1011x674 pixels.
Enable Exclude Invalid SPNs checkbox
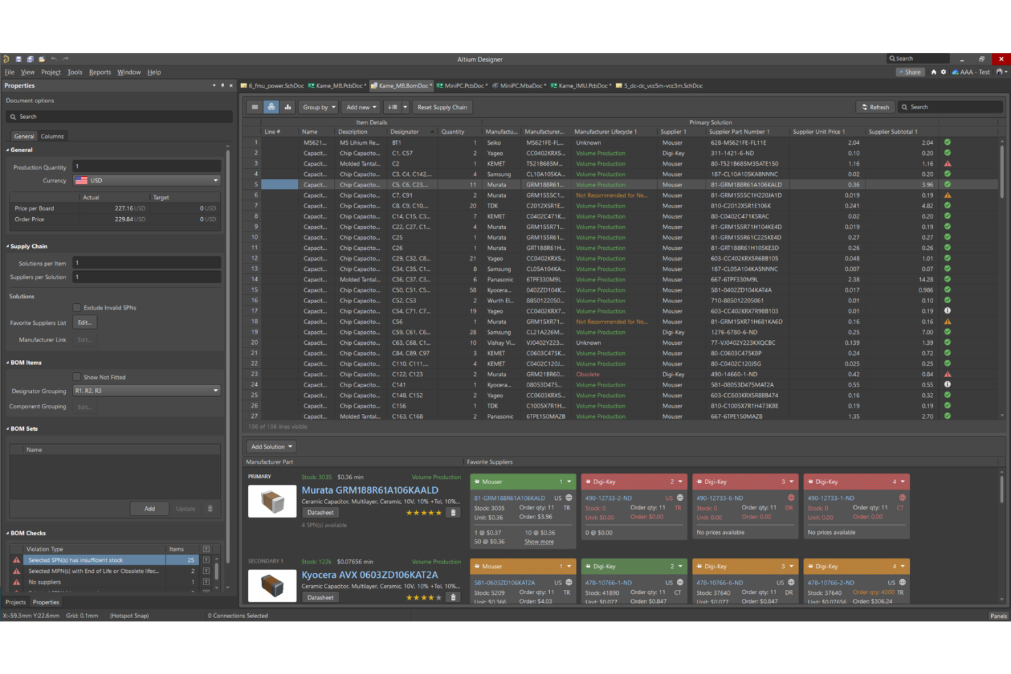(77, 308)
